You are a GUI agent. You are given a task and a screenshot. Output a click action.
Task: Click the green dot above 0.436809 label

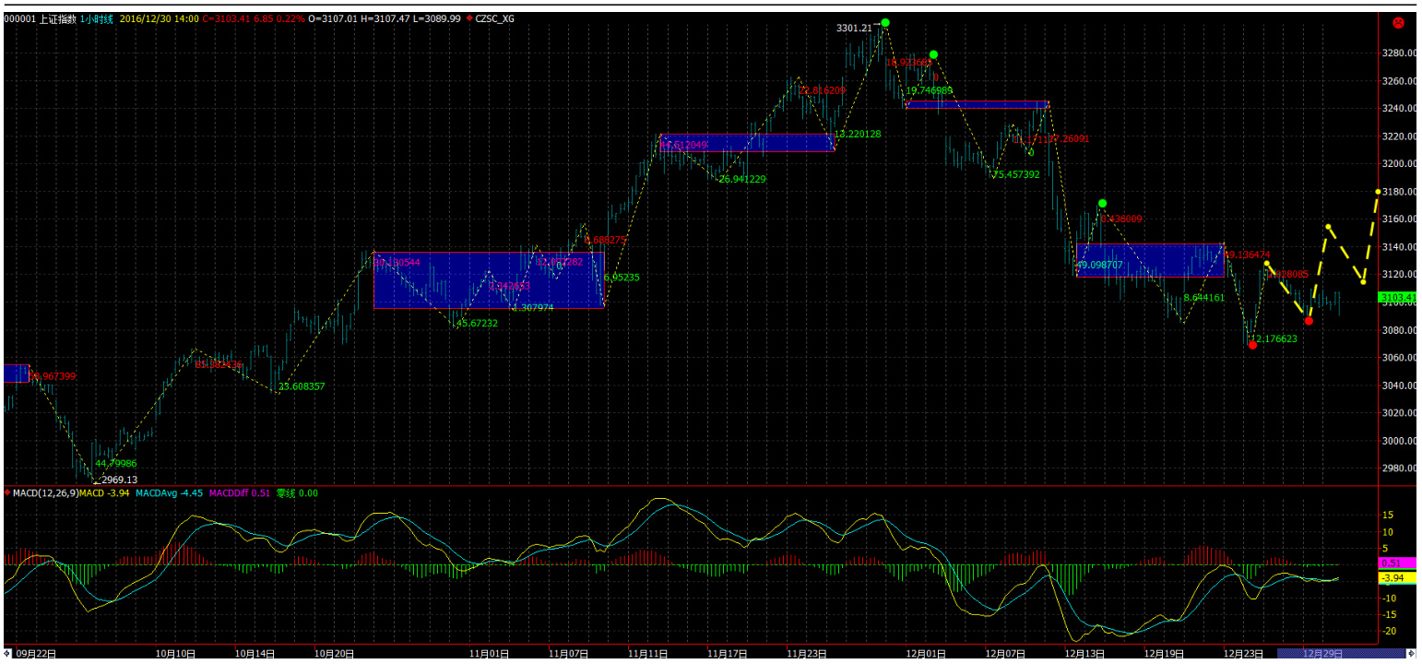pyautogui.click(x=1102, y=203)
